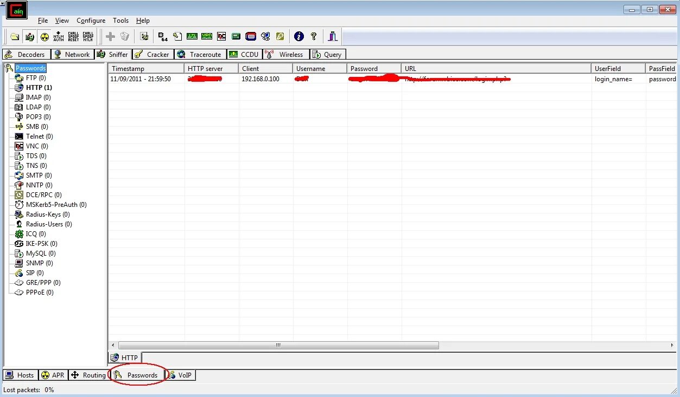Switch to the Sniffer tab

coord(113,54)
